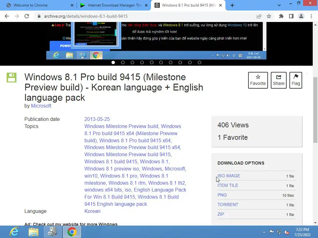This screenshot has height=238, width=318.
Task: Show hidden tray icons arrow
Action: click(264, 232)
